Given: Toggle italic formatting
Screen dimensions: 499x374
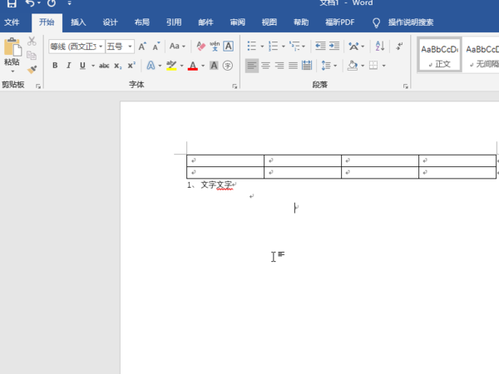Looking at the screenshot, I should click(68, 66).
